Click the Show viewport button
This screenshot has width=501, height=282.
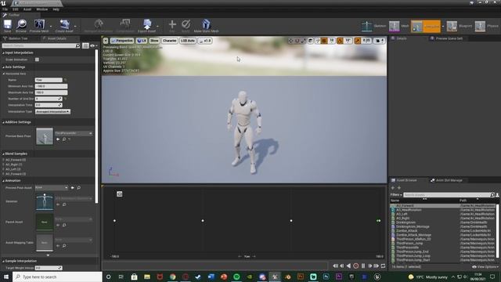[x=154, y=41]
